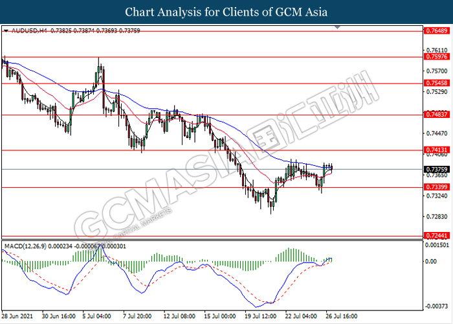453x324 pixels.
Task: Select the 0.75976 red price label
Action: tap(437, 57)
